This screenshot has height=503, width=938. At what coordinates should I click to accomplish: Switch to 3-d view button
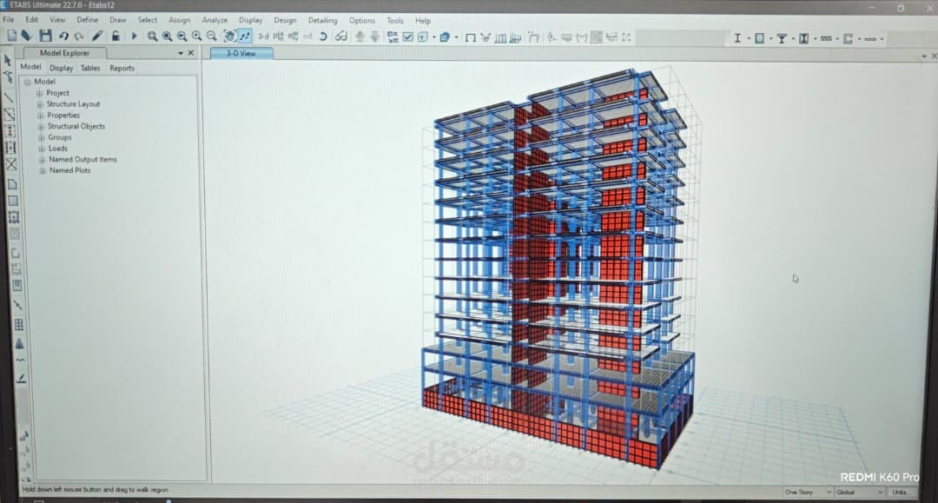coord(263,36)
